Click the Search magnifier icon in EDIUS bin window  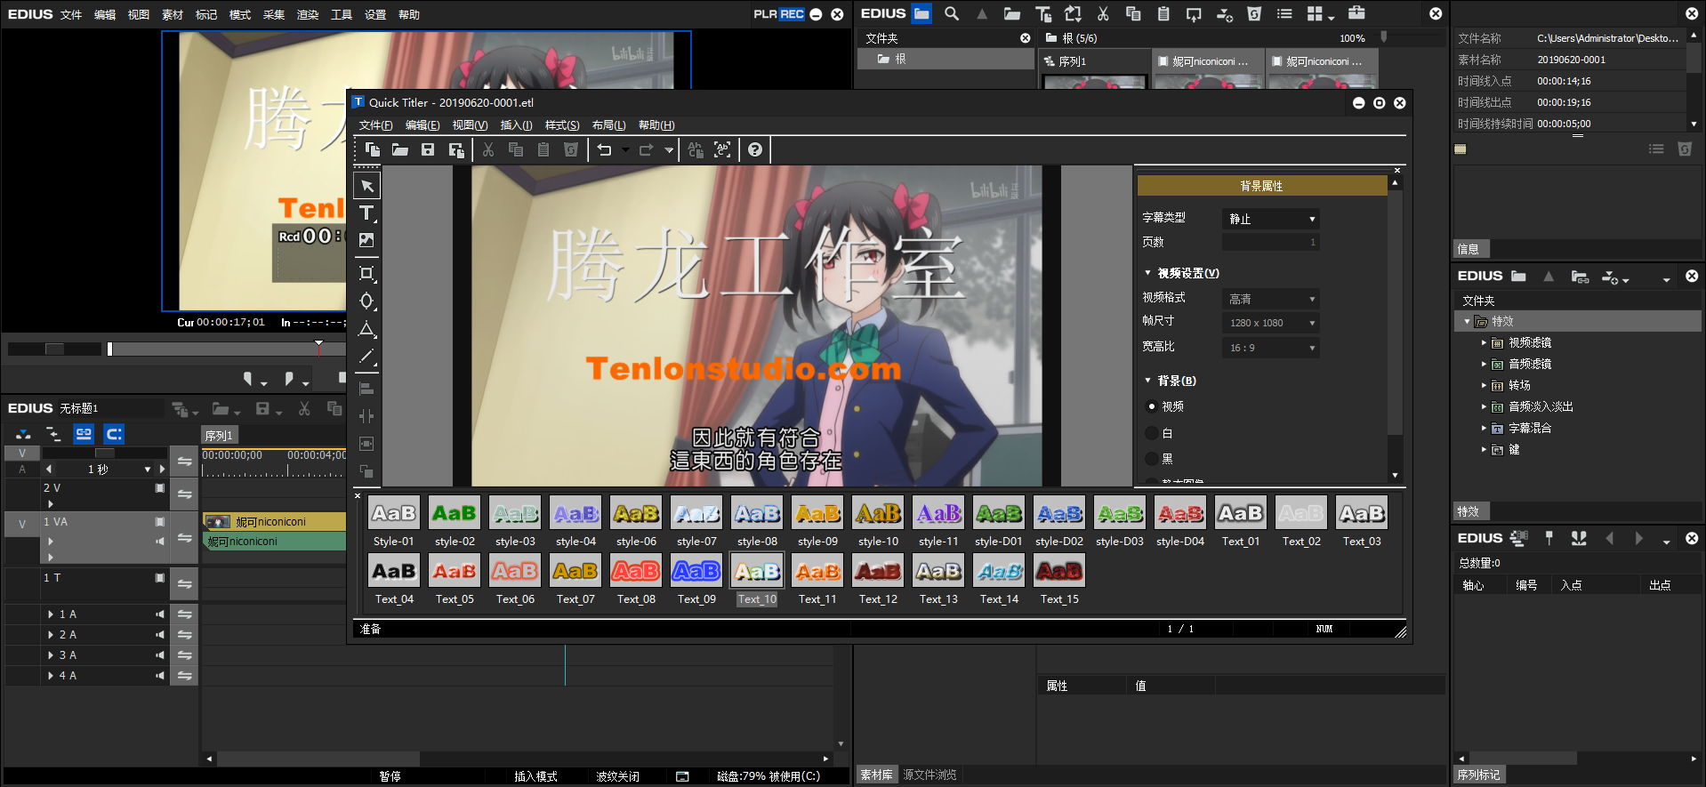(x=952, y=13)
